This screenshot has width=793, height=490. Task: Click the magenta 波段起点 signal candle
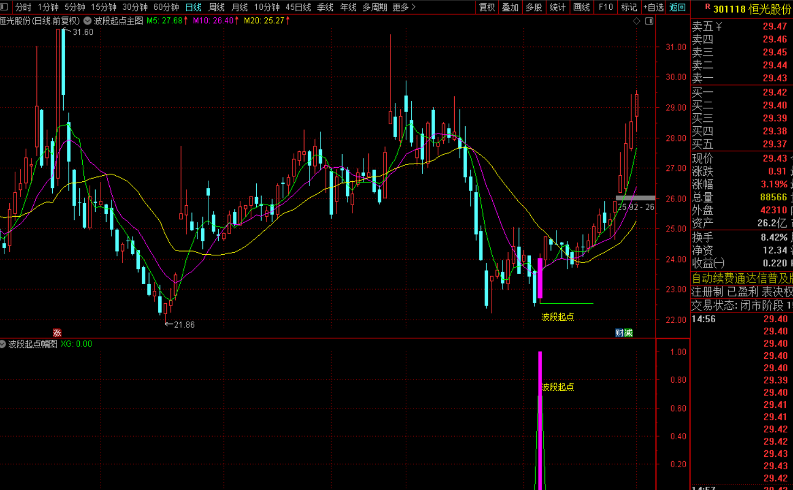[x=540, y=278]
